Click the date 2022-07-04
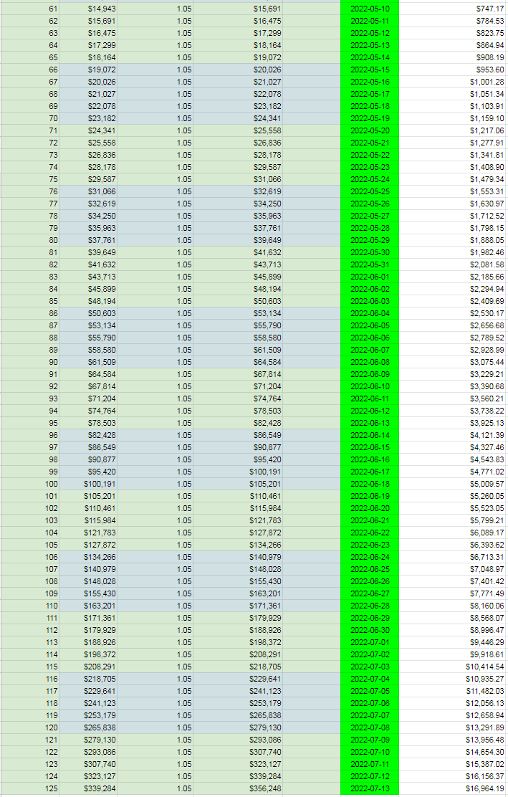 [370, 679]
